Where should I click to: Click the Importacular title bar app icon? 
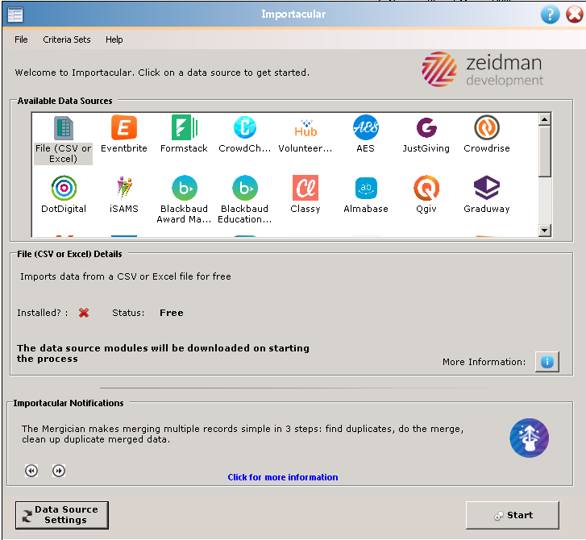[15, 15]
